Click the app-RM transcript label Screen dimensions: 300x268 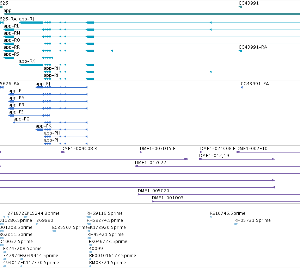[12, 33]
